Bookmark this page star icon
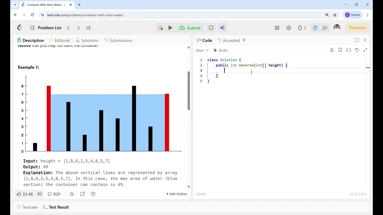This screenshot has width=383, height=215. tap(335, 15)
